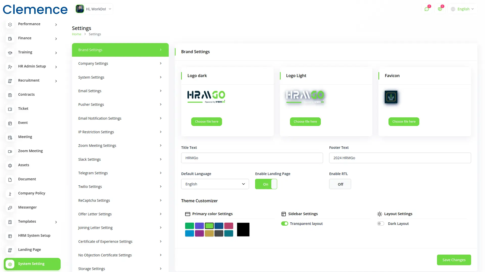Click Choose file here under Favicon

404,122
